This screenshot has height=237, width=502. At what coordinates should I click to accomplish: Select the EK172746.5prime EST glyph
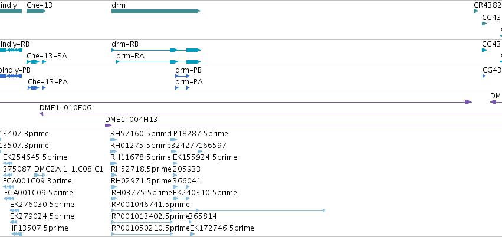[x=192, y=234]
